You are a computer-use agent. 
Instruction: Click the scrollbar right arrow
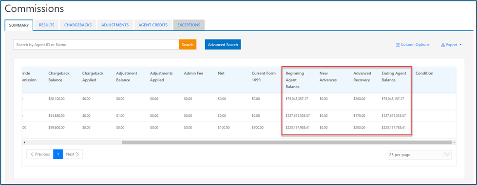point(454,142)
